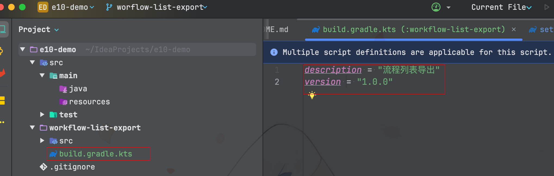Open the Project tool window sidebar icon
The image size is (554, 176).
coord(3,29)
